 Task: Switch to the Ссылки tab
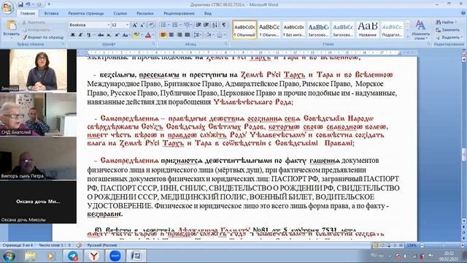tap(120, 13)
